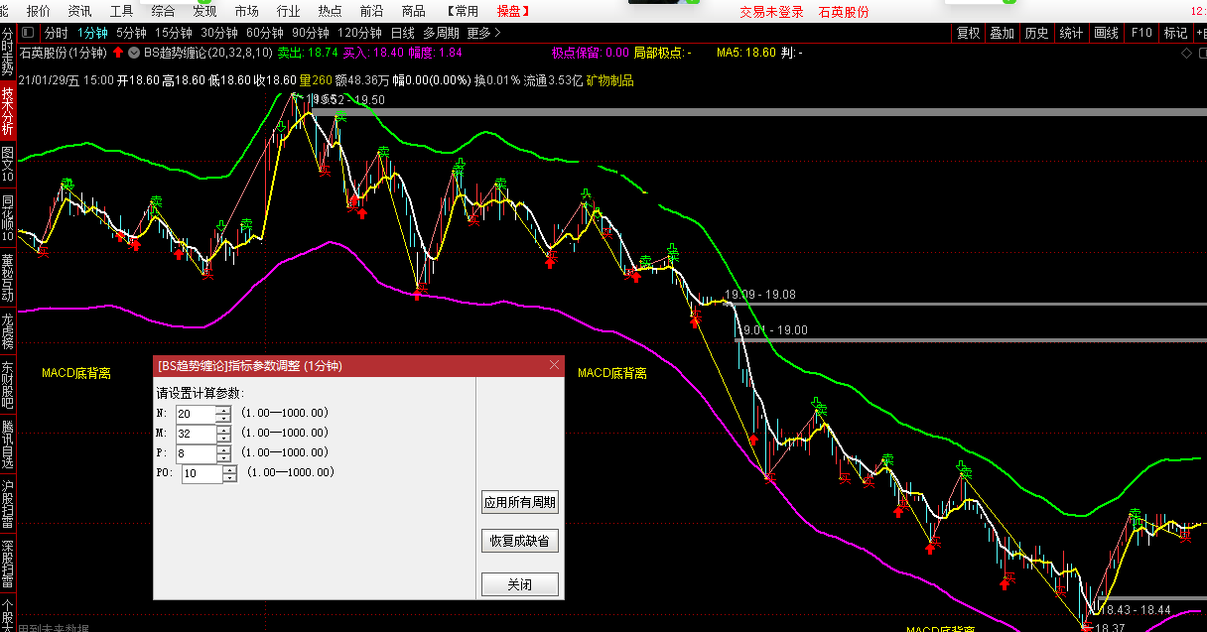Click the 交易未登录 link
This screenshot has width=1207, height=632.
point(771,12)
